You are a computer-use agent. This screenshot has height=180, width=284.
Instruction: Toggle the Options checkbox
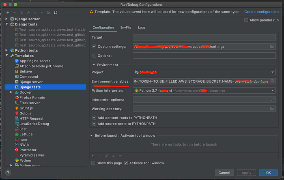pyautogui.click(x=94, y=56)
